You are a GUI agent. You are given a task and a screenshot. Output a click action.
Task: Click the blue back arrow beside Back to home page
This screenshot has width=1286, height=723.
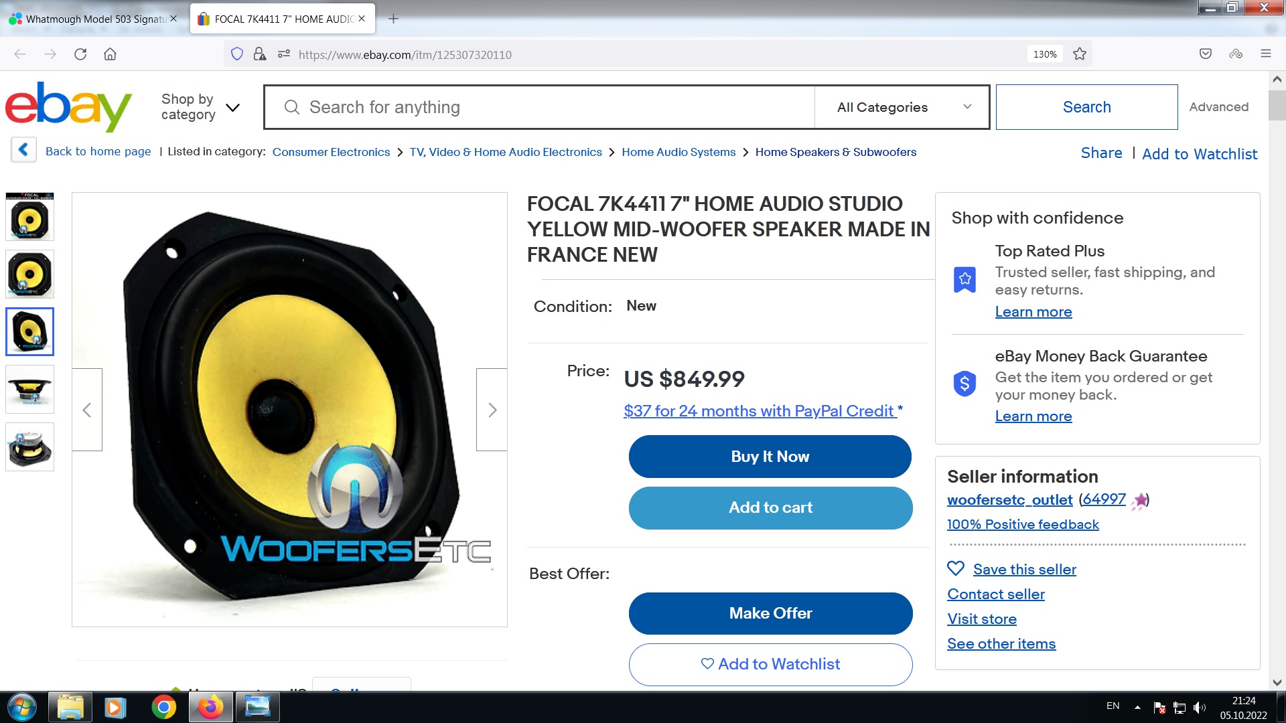23,150
